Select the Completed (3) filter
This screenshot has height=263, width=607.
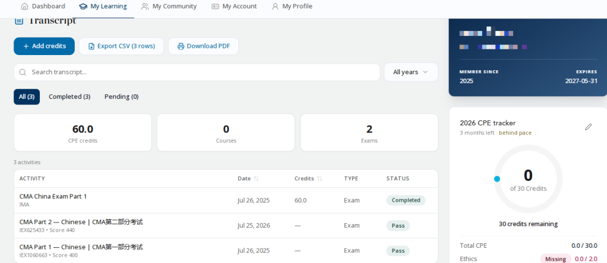70,97
